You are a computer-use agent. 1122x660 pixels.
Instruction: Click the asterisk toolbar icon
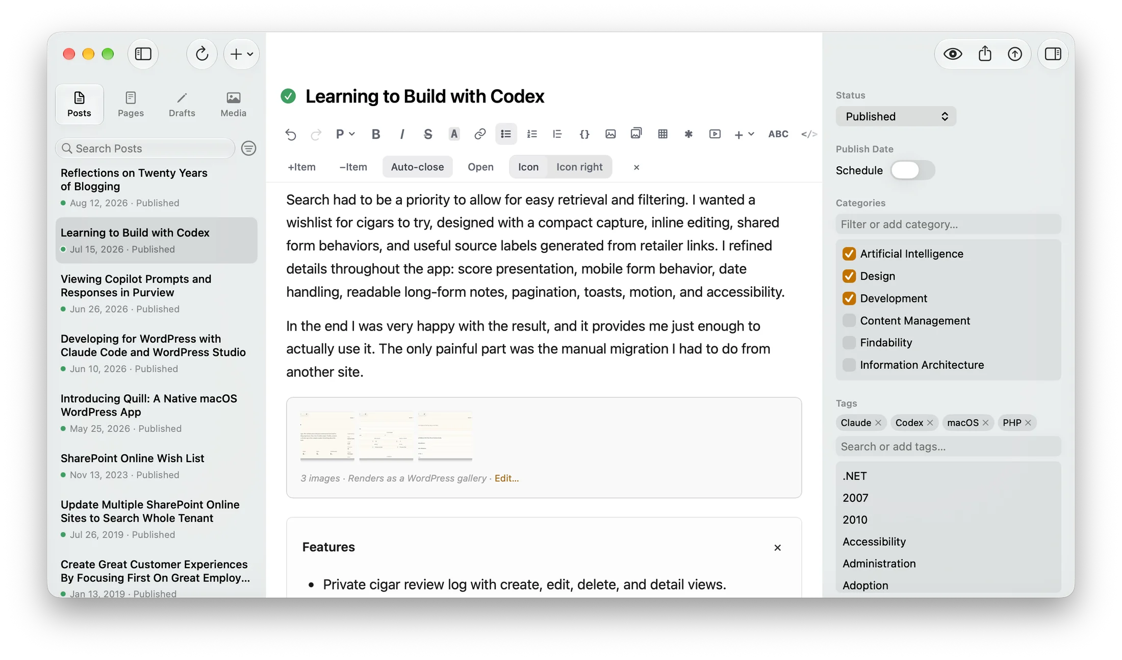tap(688, 134)
